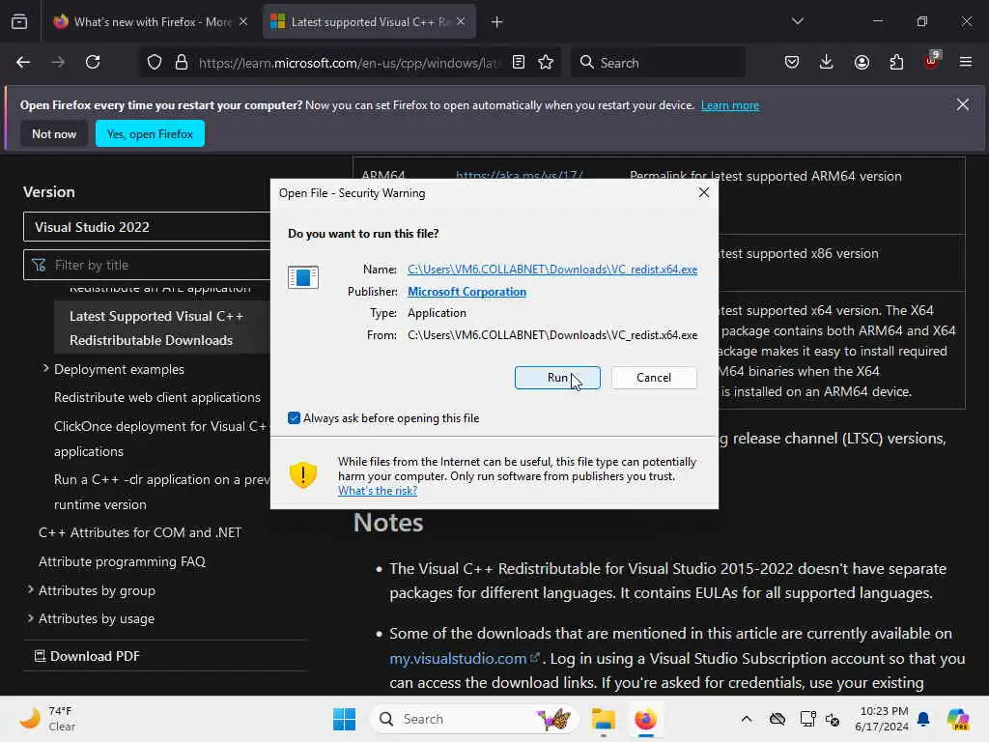Click Download PDF

[87, 656]
